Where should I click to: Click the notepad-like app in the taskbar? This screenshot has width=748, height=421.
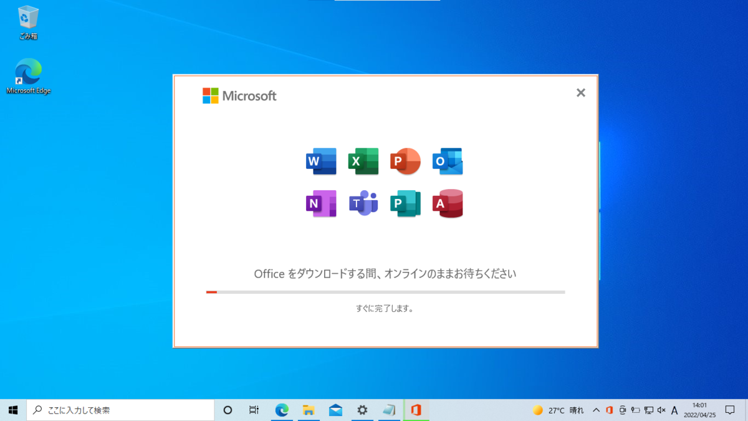tap(389, 410)
